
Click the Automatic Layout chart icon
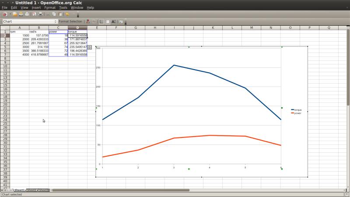point(120,21)
